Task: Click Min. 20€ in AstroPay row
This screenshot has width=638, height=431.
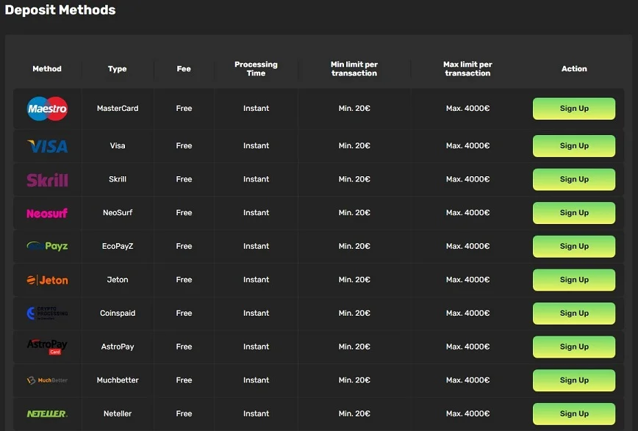Action: 354,347
